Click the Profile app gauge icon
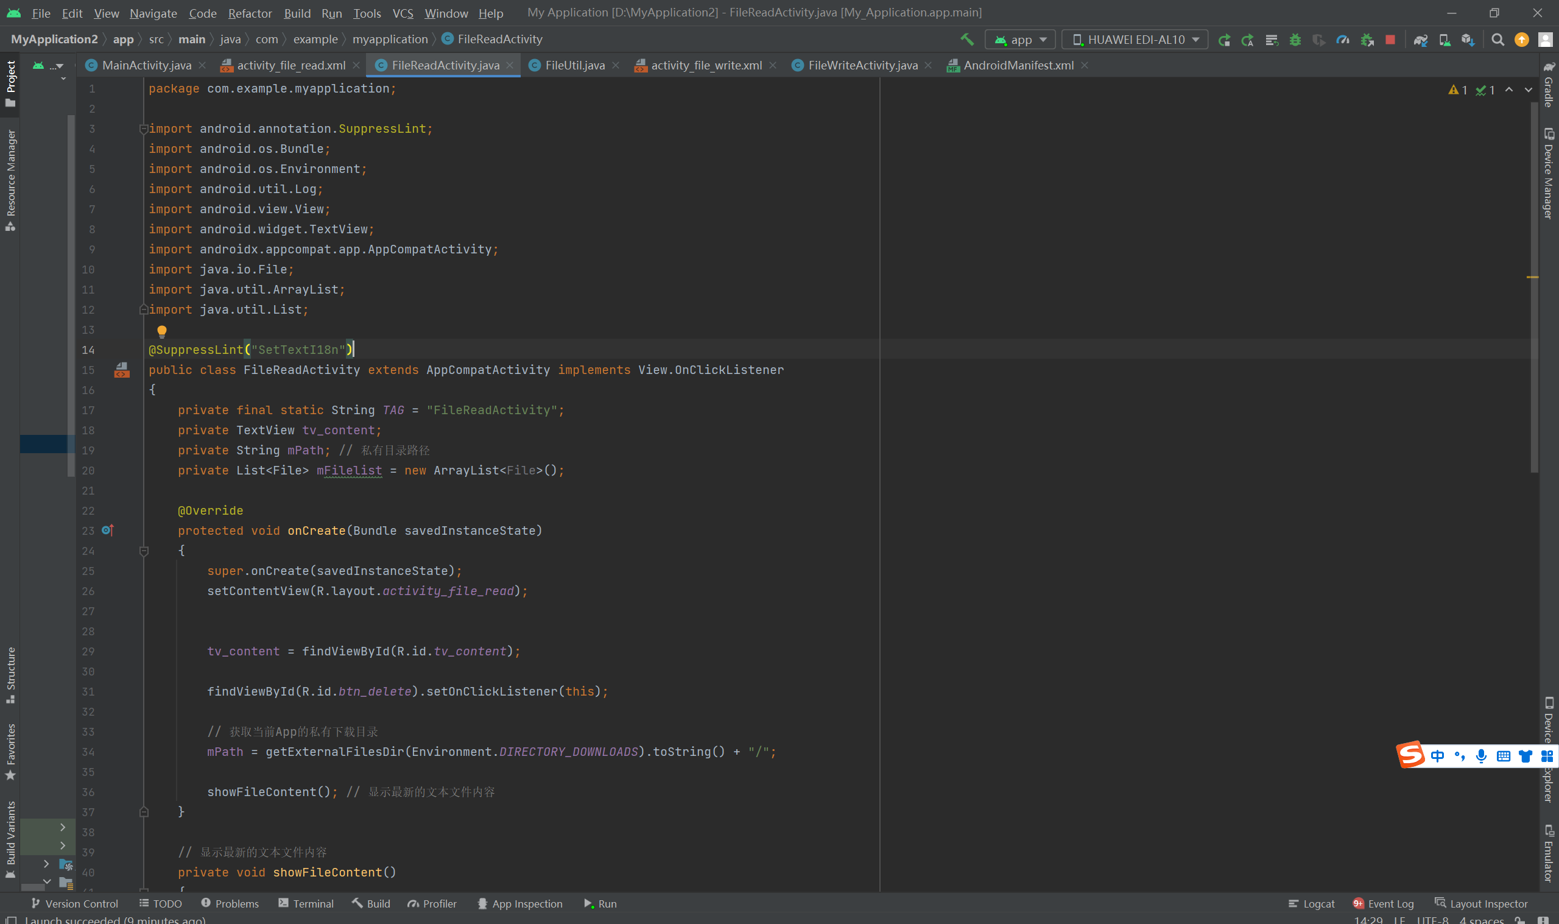 click(x=1342, y=40)
